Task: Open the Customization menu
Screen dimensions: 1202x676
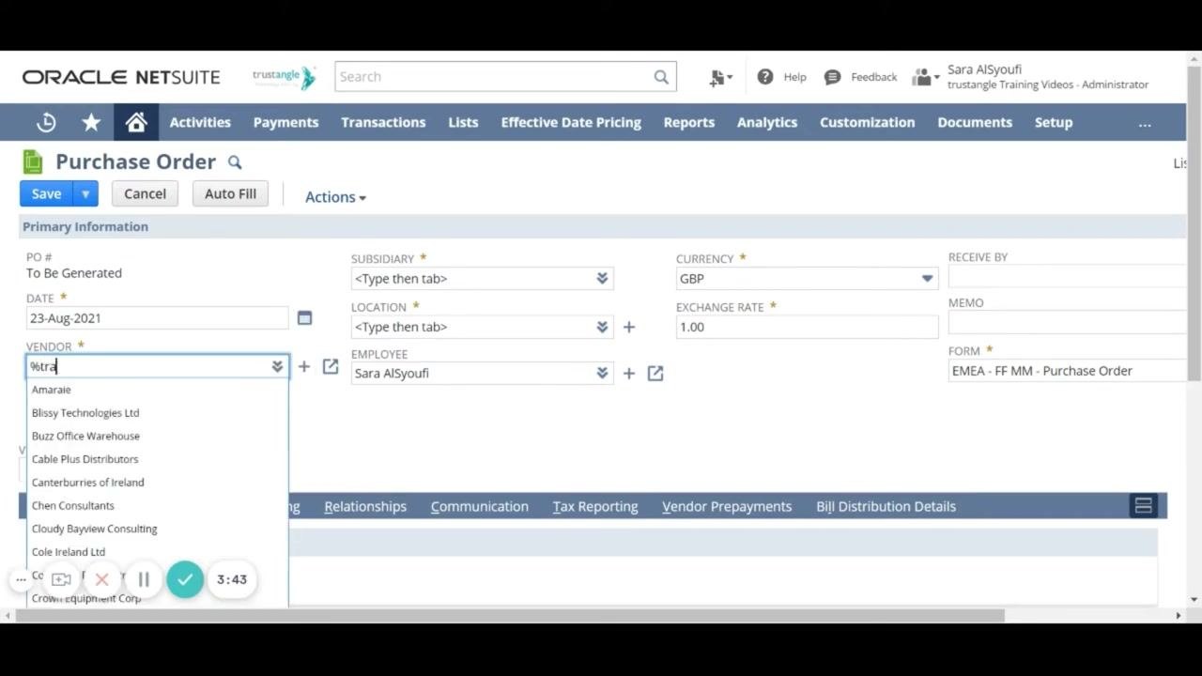Action: [867, 122]
